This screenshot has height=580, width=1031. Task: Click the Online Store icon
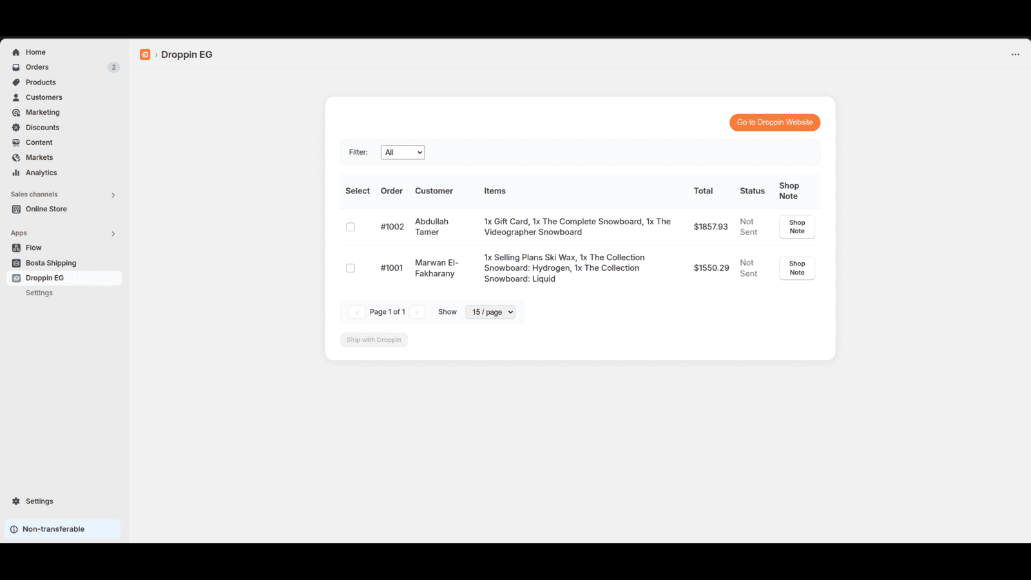click(16, 209)
